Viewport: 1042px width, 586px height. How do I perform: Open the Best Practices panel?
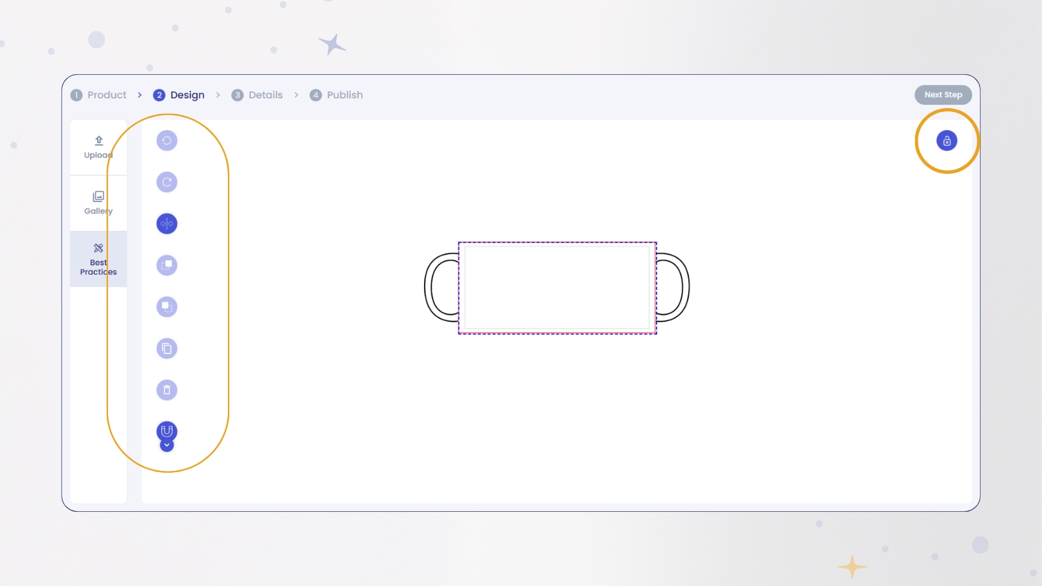98,259
